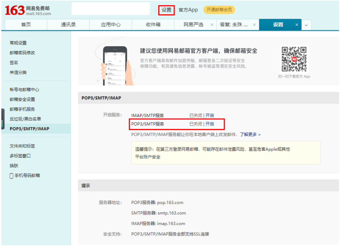Image resolution: width=340 pixels, height=246 pixels.
Task: Click the SSL连接 support text line
Action: click(170, 234)
